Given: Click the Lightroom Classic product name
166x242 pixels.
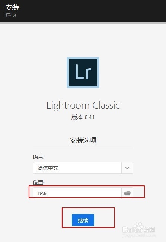Looking at the screenshot, I should [83, 105].
